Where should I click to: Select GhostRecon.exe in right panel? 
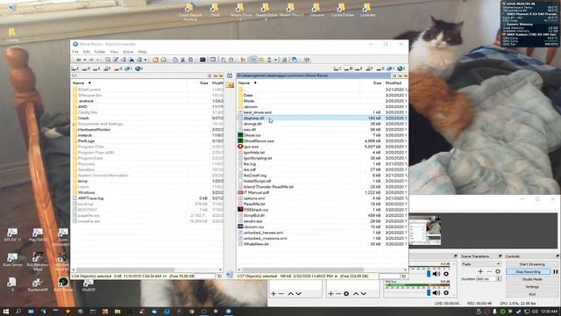click(x=259, y=141)
